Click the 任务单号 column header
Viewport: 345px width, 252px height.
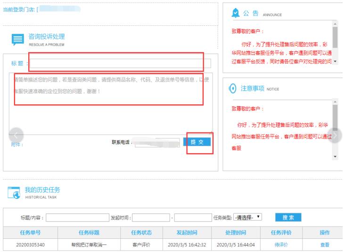30,232
